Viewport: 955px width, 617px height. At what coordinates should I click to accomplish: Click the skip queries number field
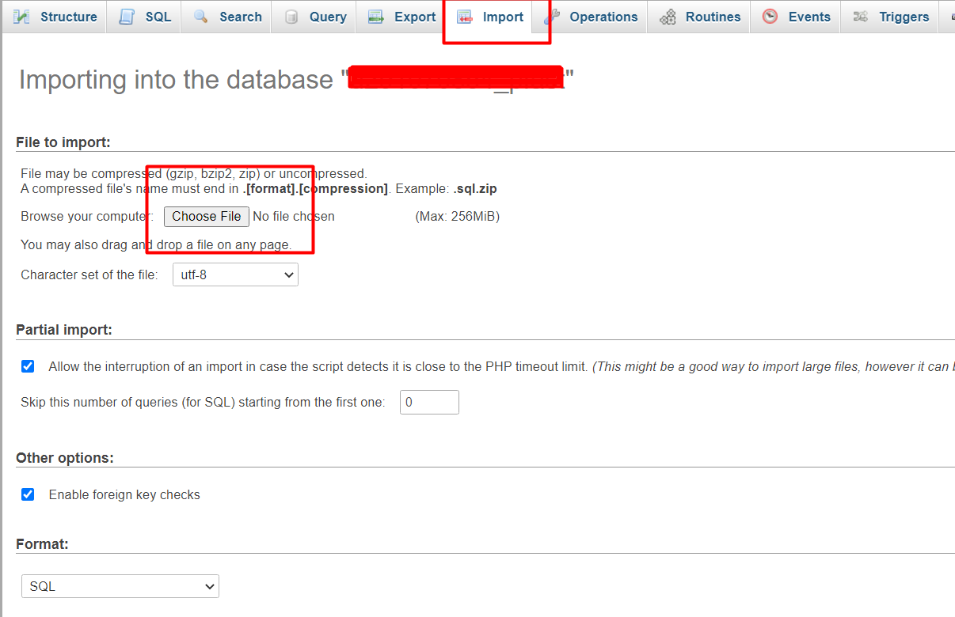pos(429,402)
